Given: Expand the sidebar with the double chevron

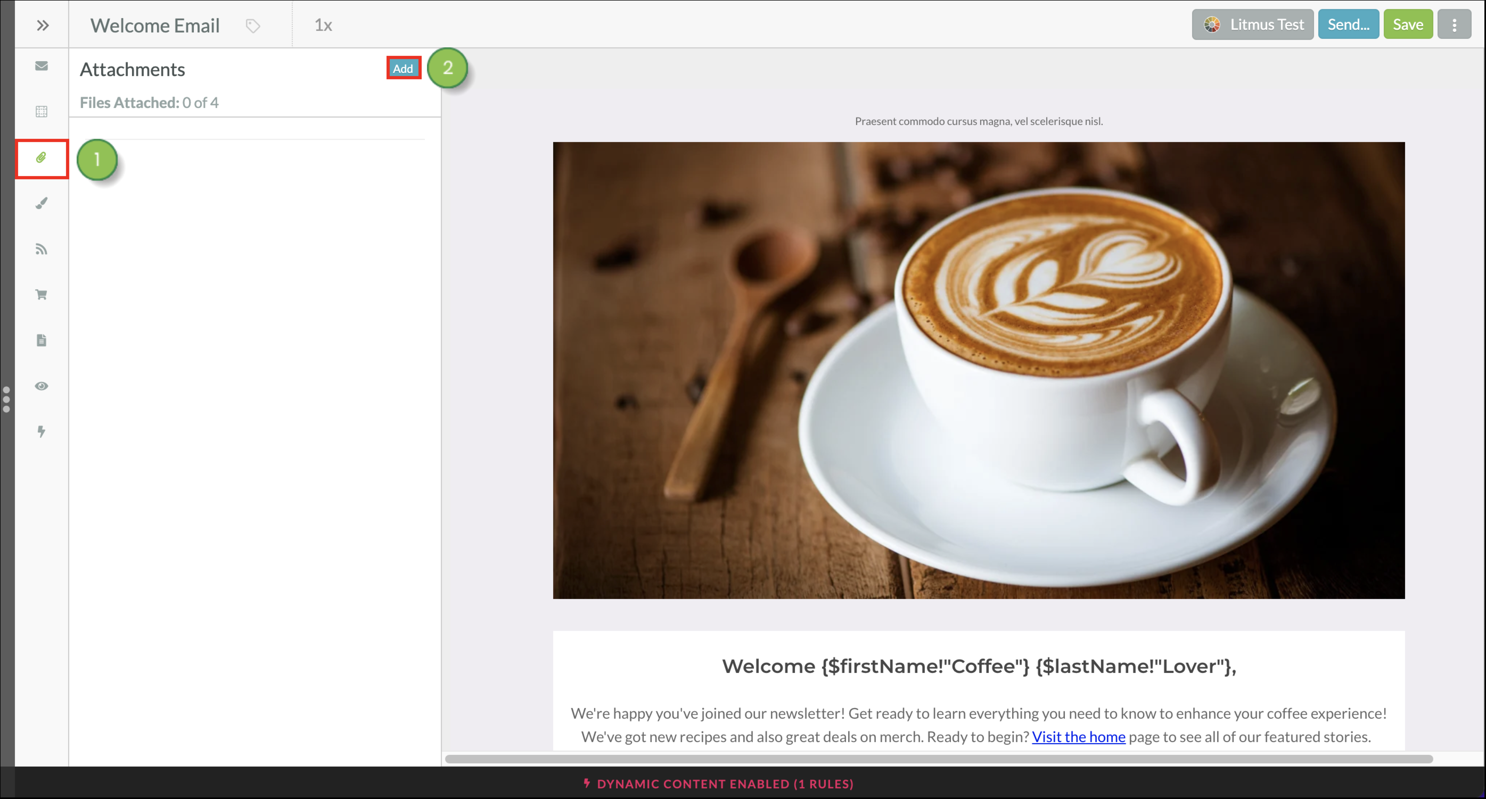Looking at the screenshot, I should 42,25.
